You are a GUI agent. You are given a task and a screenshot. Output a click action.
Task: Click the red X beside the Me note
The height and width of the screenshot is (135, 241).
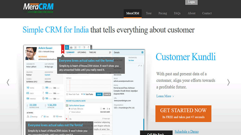[x=67, y=119]
